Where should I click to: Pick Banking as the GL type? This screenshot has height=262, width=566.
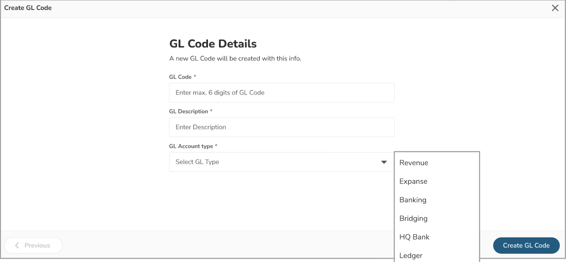[413, 200]
